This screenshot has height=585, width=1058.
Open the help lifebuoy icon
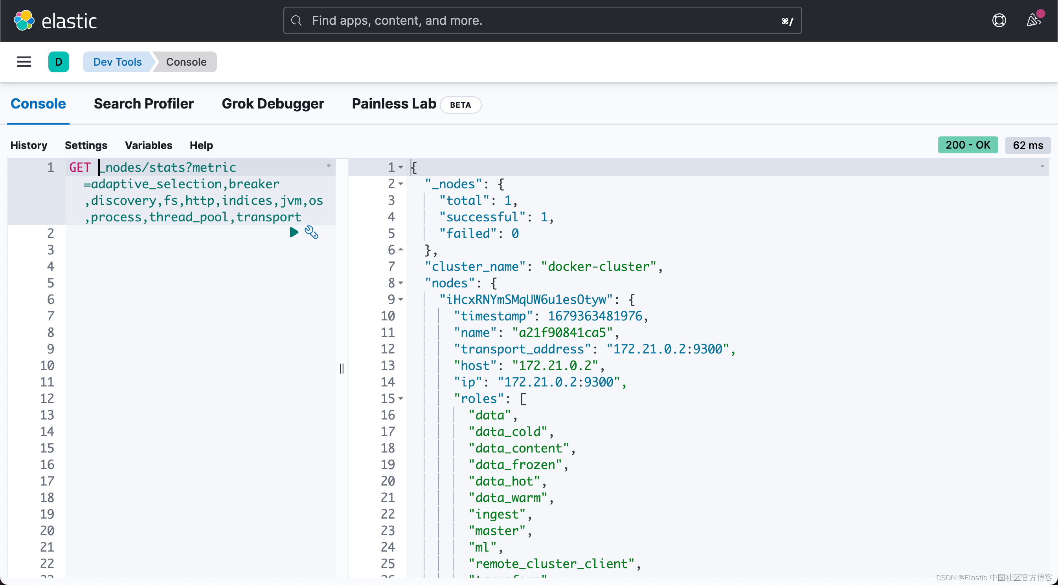[x=999, y=20]
